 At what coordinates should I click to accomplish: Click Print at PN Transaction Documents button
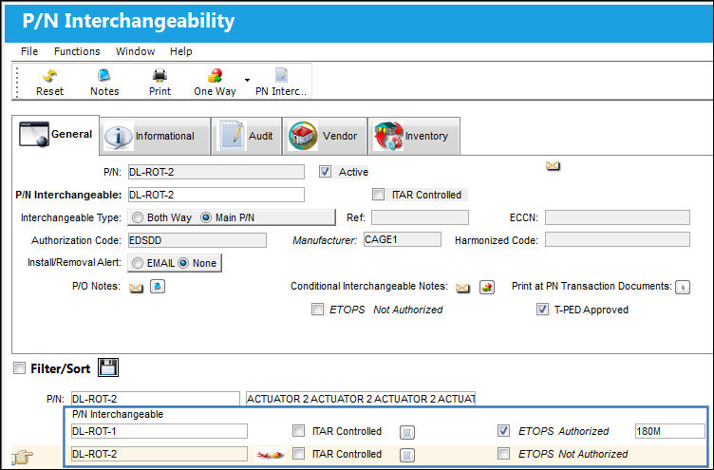(x=683, y=287)
